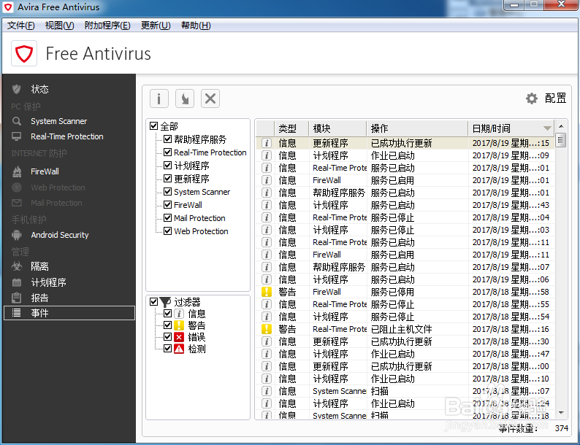Open the 隔离 biohazard icon

tap(17, 266)
